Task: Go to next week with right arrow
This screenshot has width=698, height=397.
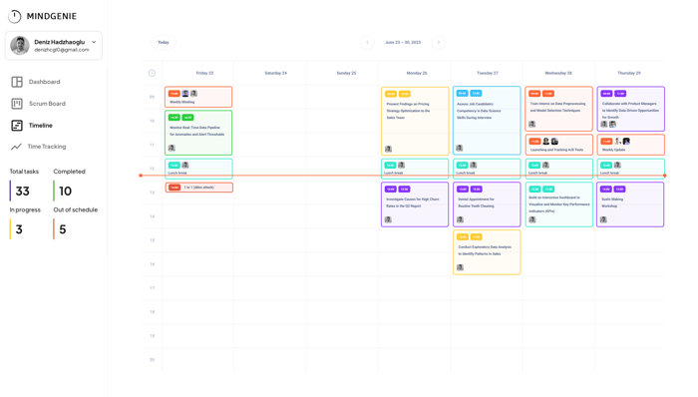Action: tap(439, 42)
